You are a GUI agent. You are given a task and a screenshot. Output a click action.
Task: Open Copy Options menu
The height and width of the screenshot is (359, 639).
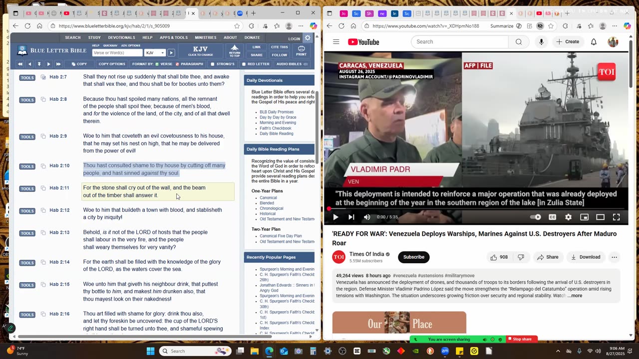pos(111,64)
